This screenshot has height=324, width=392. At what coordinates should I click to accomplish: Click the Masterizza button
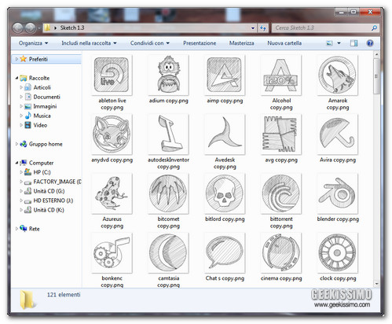pos(241,43)
